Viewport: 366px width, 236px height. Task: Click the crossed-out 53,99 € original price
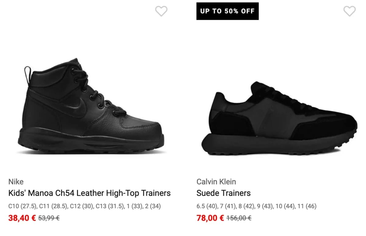pos(49,218)
